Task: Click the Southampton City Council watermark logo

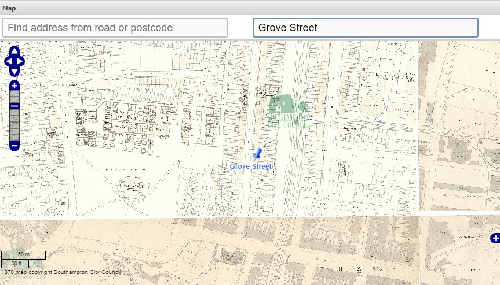Action: point(290,112)
